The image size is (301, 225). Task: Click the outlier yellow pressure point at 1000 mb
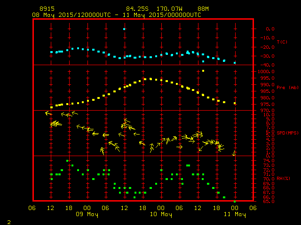[203, 71]
